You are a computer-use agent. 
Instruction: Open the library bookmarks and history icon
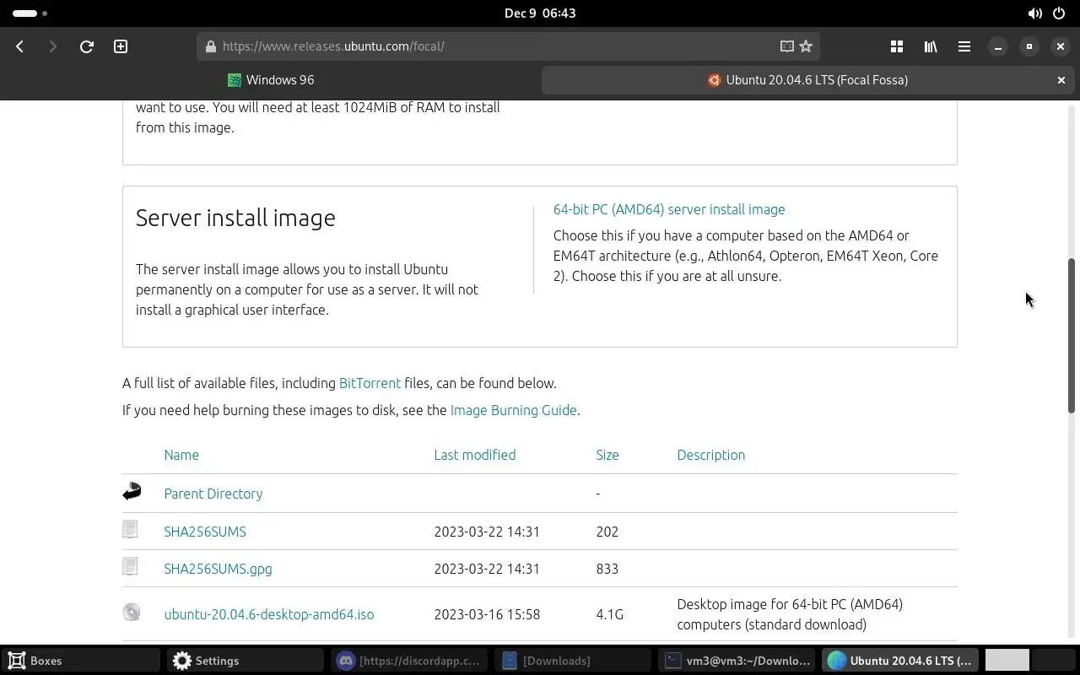tap(931, 46)
